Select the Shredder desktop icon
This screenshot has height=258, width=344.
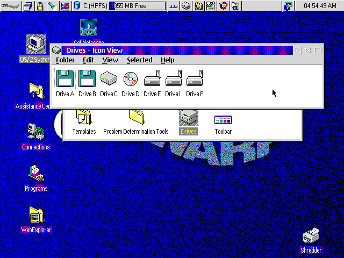(x=311, y=236)
